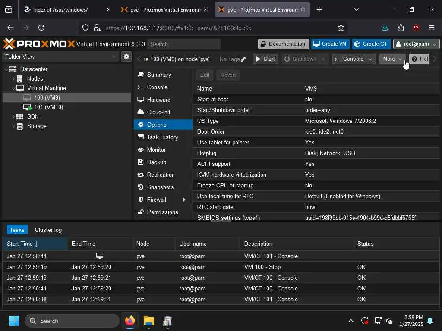The width and height of the screenshot is (442, 331).
Task: Sort by the Start Time column header
Action: tap(35, 244)
